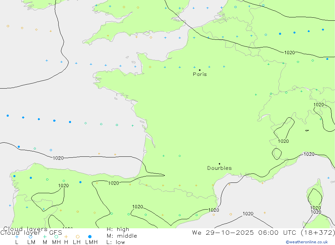335x245 pixels.
Task: Click the green plus legend symbol for M
Action: (45, 237)
